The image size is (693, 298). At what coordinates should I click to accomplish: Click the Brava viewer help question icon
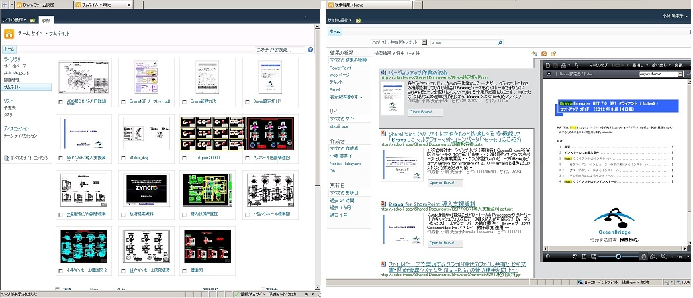point(549,74)
